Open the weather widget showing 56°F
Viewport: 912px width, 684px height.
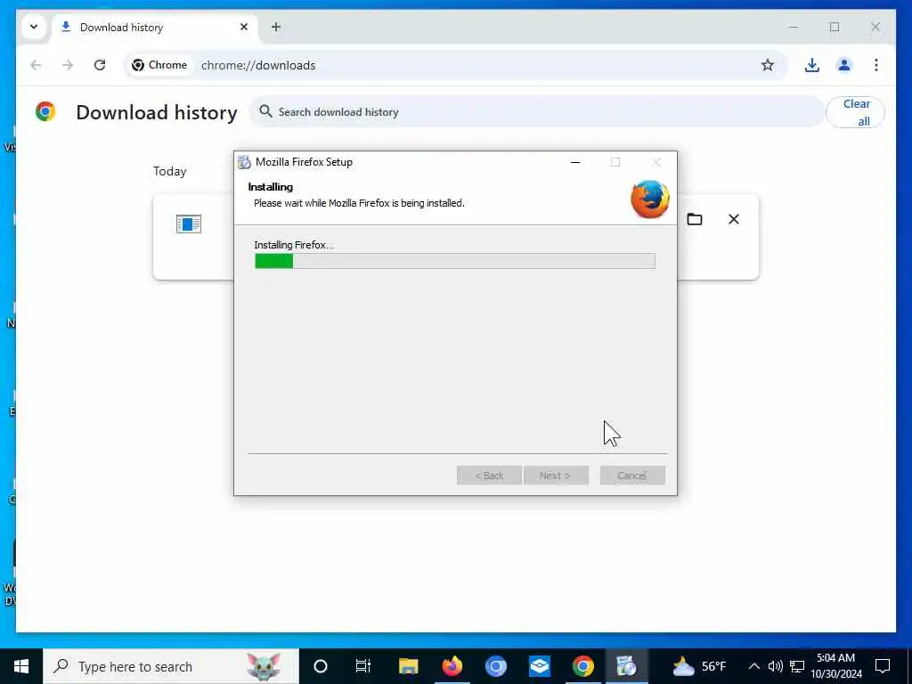(x=700, y=666)
